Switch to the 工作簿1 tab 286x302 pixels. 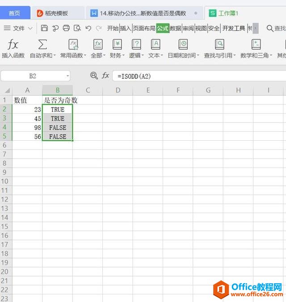(245, 13)
